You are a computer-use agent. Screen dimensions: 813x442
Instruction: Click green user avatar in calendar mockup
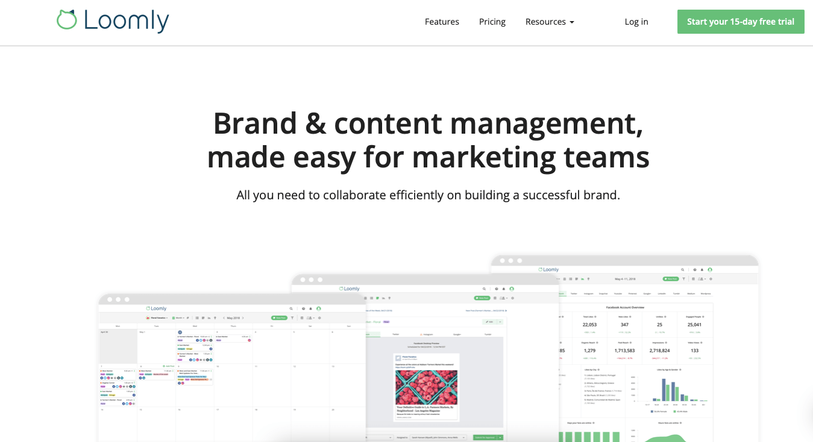click(x=319, y=308)
